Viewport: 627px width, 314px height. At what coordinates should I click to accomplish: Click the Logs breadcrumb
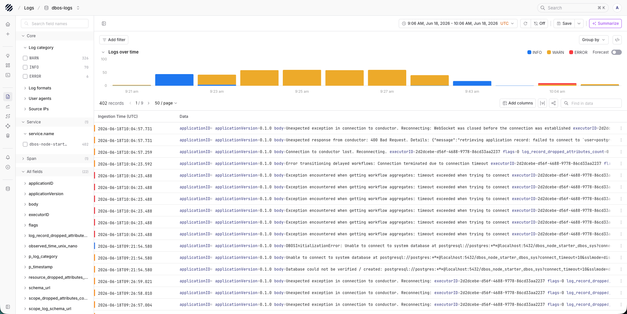[x=29, y=8]
